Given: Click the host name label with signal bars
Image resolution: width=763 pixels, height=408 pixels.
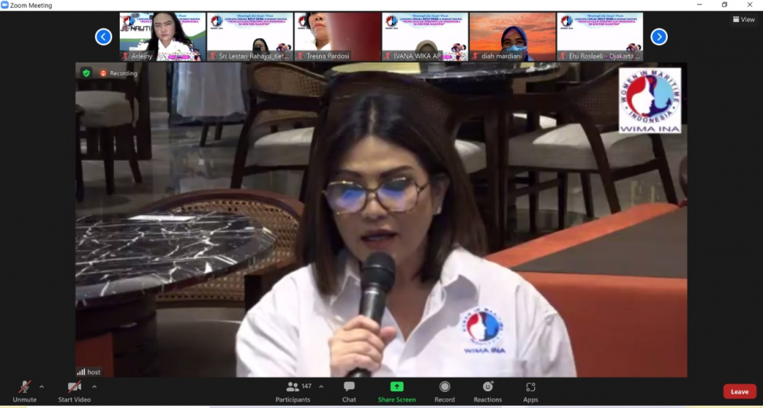Looking at the screenshot, I should (x=89, y=372).
